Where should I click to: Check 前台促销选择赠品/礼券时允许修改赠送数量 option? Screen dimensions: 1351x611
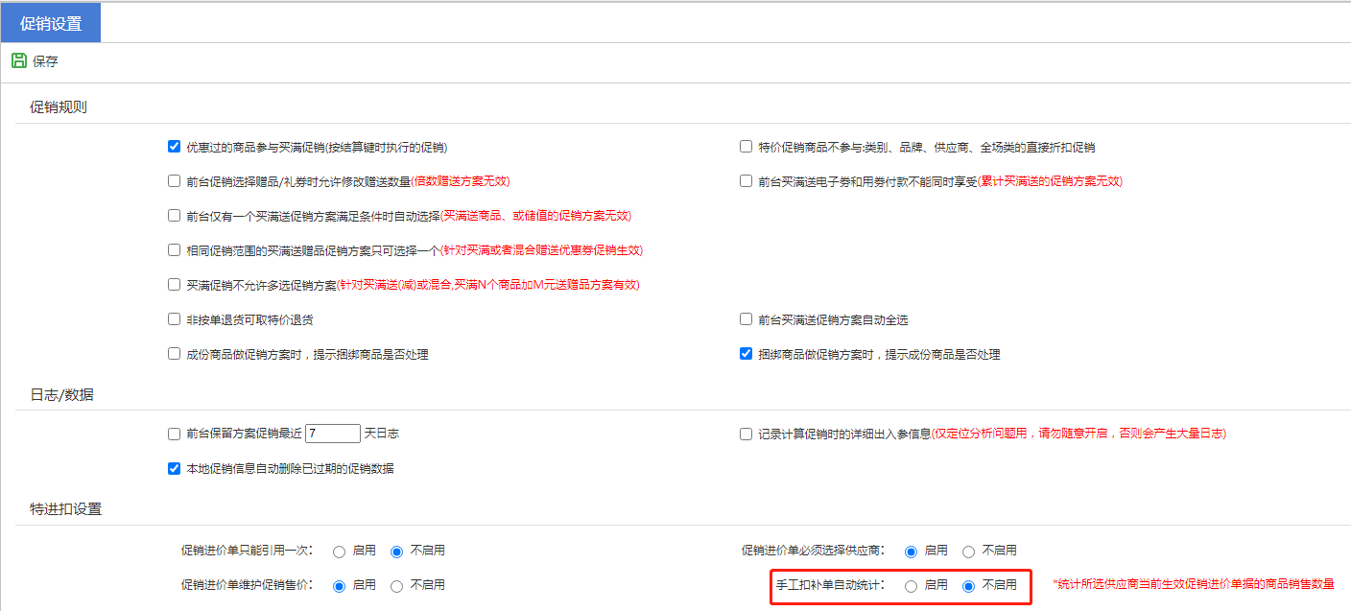pyautogui.click(x=174, y=181)
